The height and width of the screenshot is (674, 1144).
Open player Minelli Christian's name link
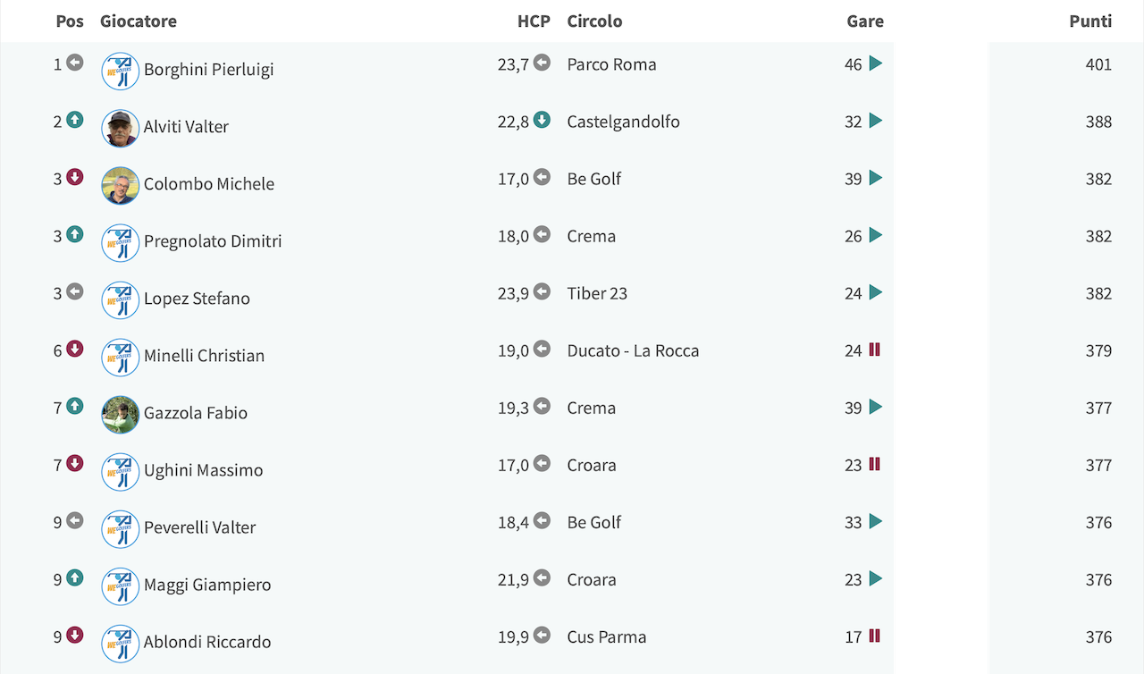click(205, 356)
